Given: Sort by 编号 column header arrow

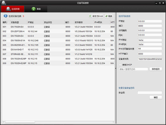Looking at the screenshot, I should pos(8,22).
